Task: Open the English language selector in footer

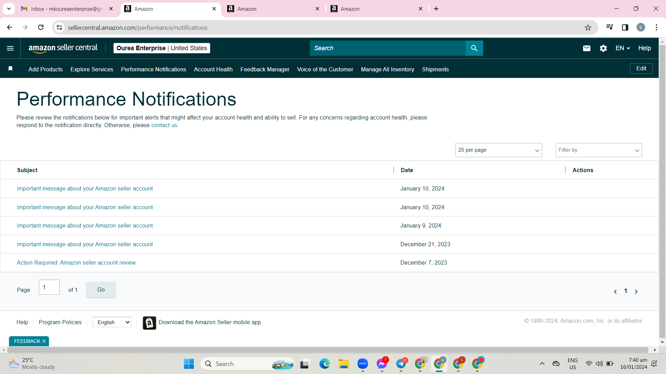Action: click(112, 322)
